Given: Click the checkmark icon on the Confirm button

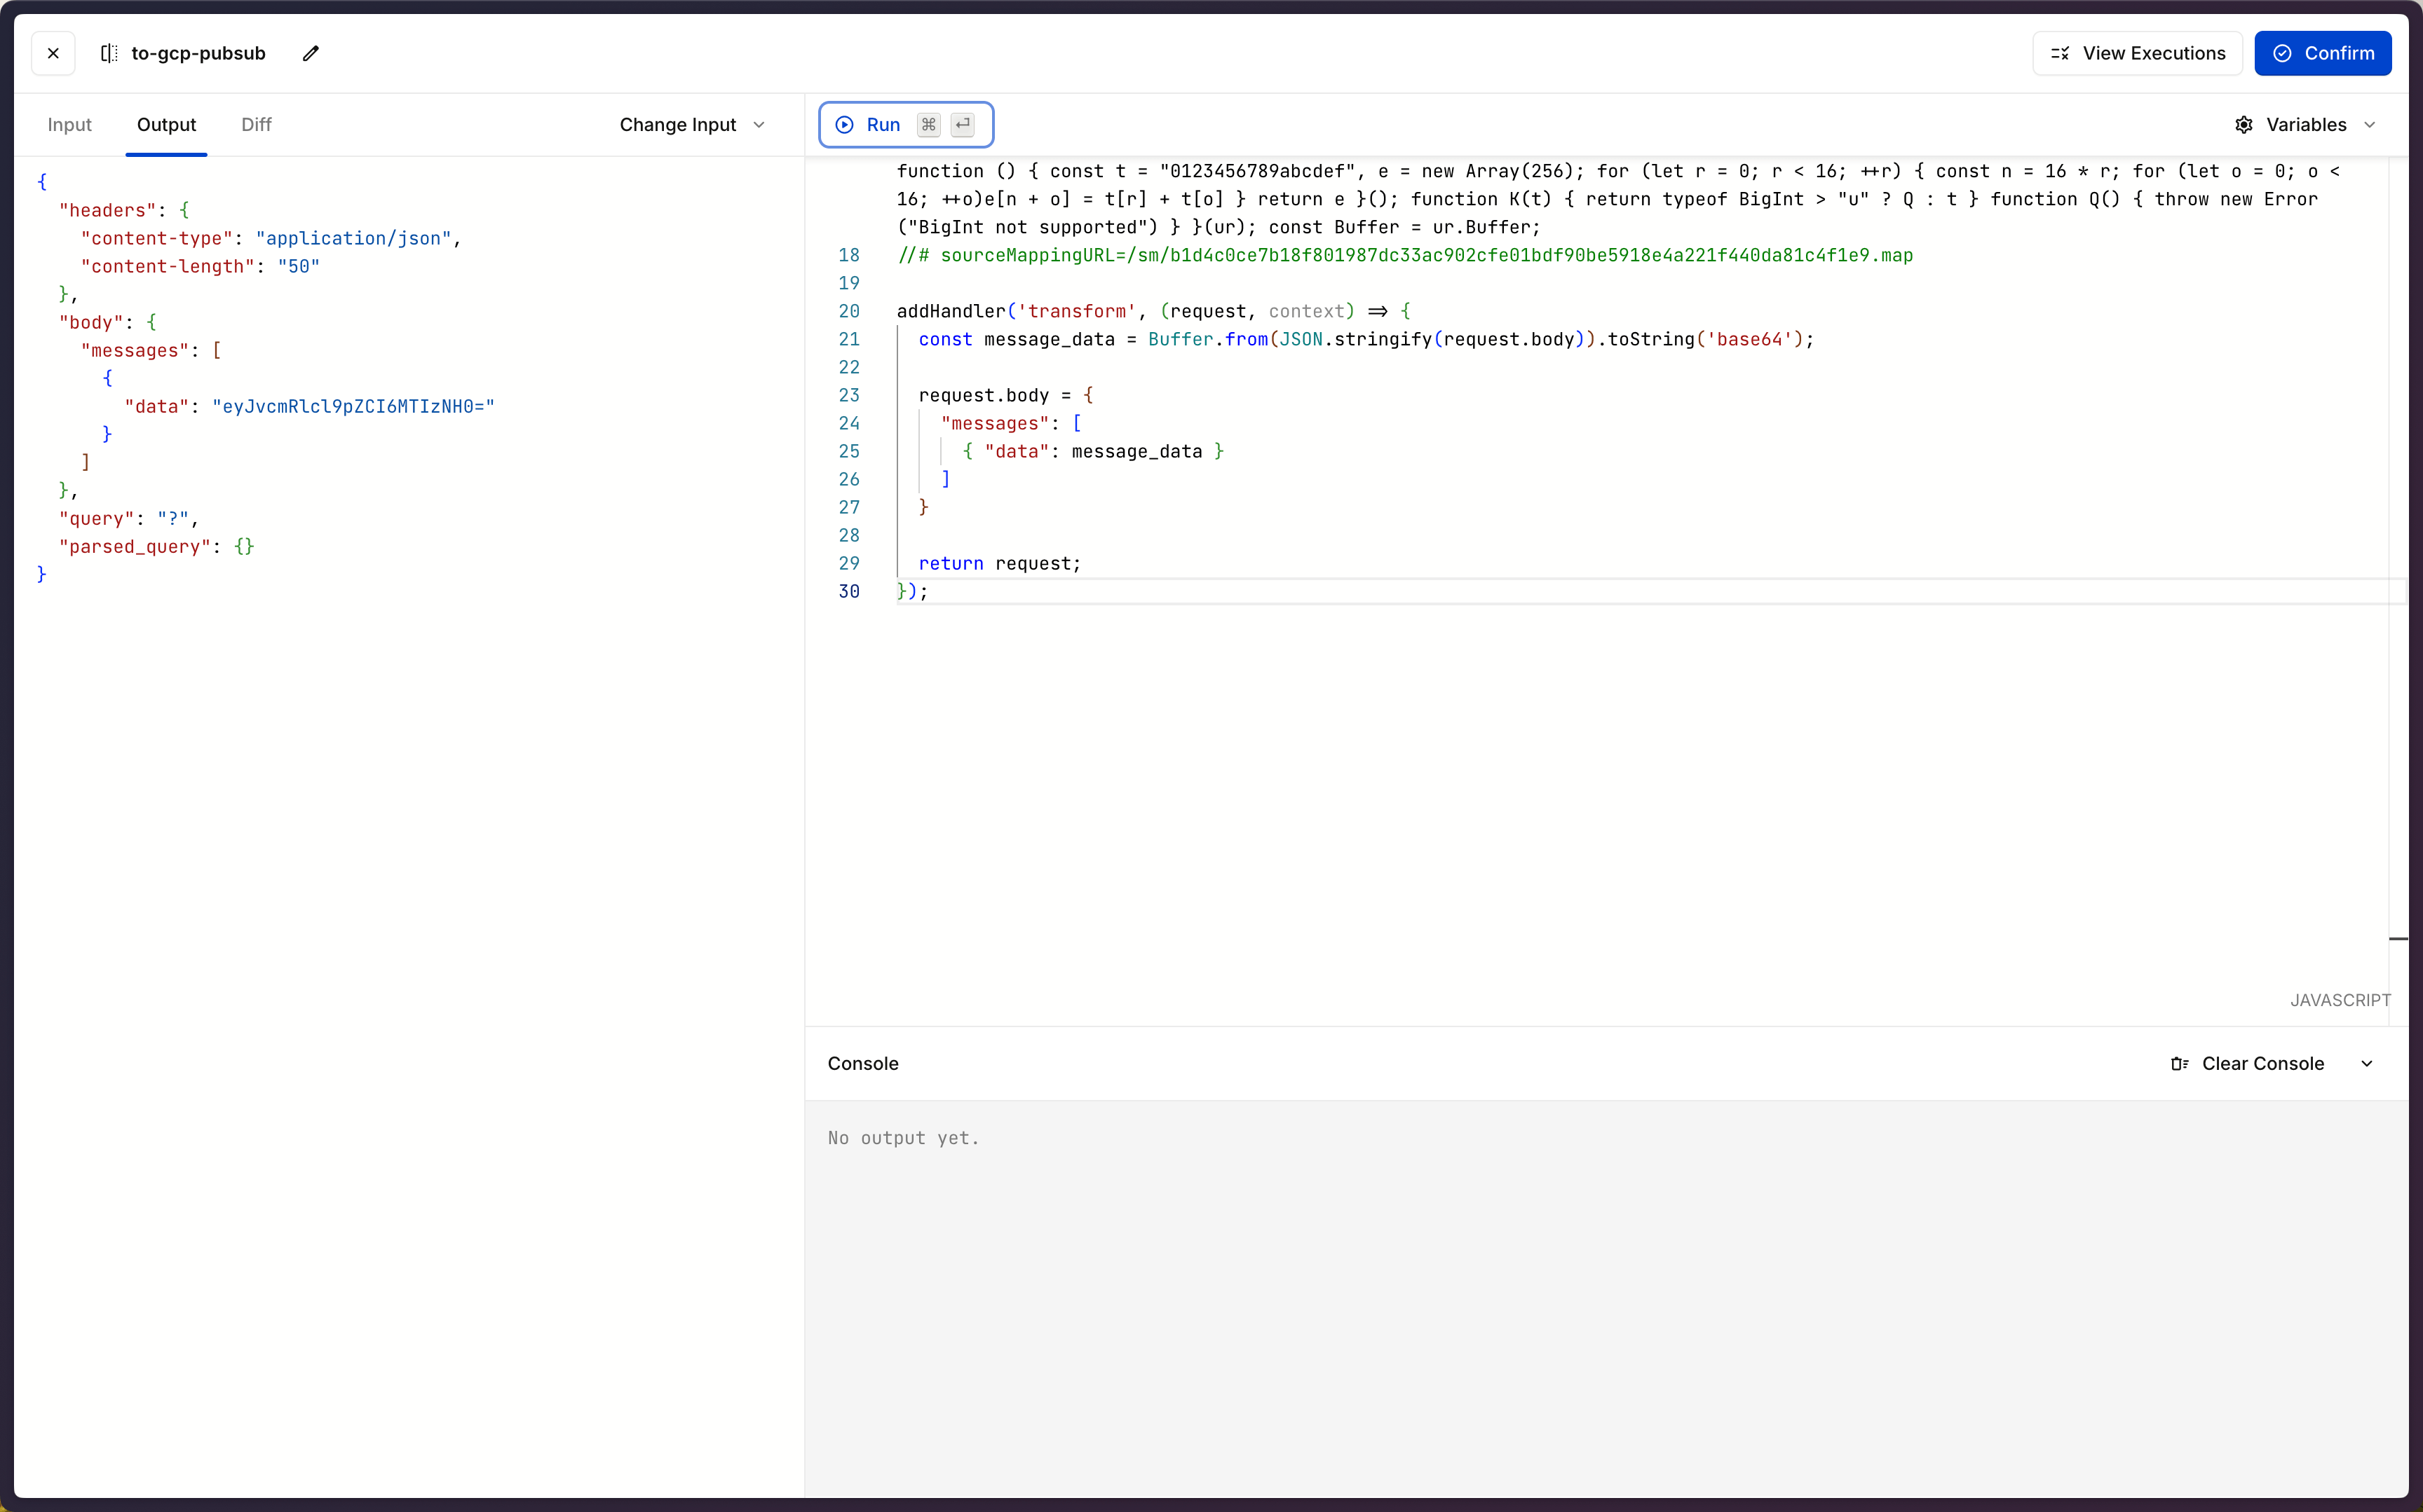Looking at the screenshot, I should 2282,53.
